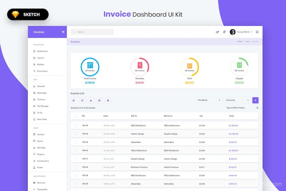Follow the Home breadcrumb link
Image resolution: width=286 pixels, height=191 pixels.
pos(240,42)
